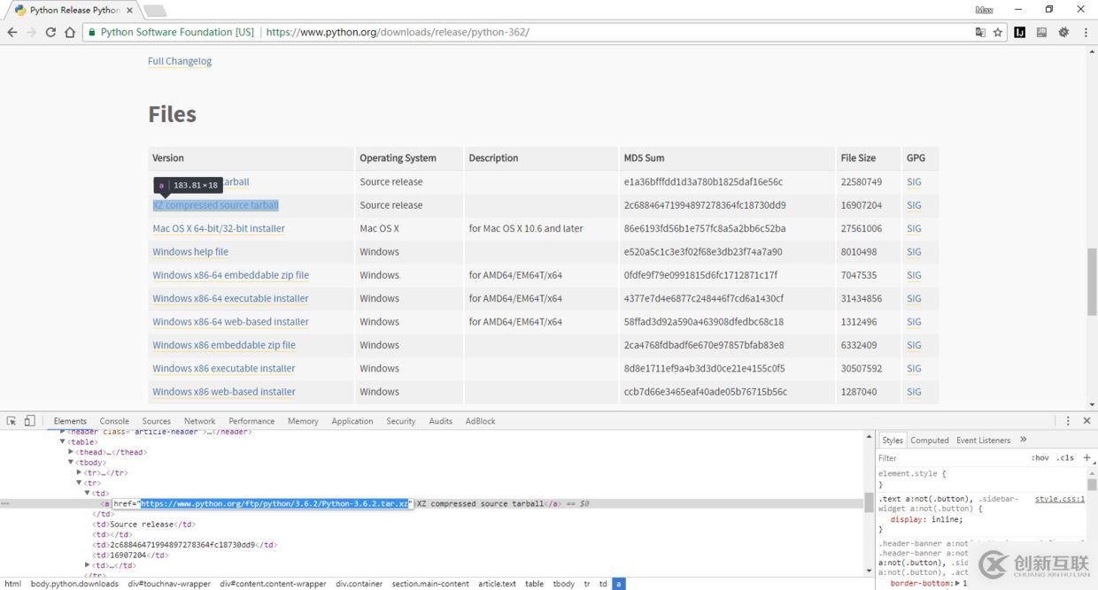Go back to the previous page
Image resolution: width=1098 pixels, height=590 pixels.
[12, 32]
